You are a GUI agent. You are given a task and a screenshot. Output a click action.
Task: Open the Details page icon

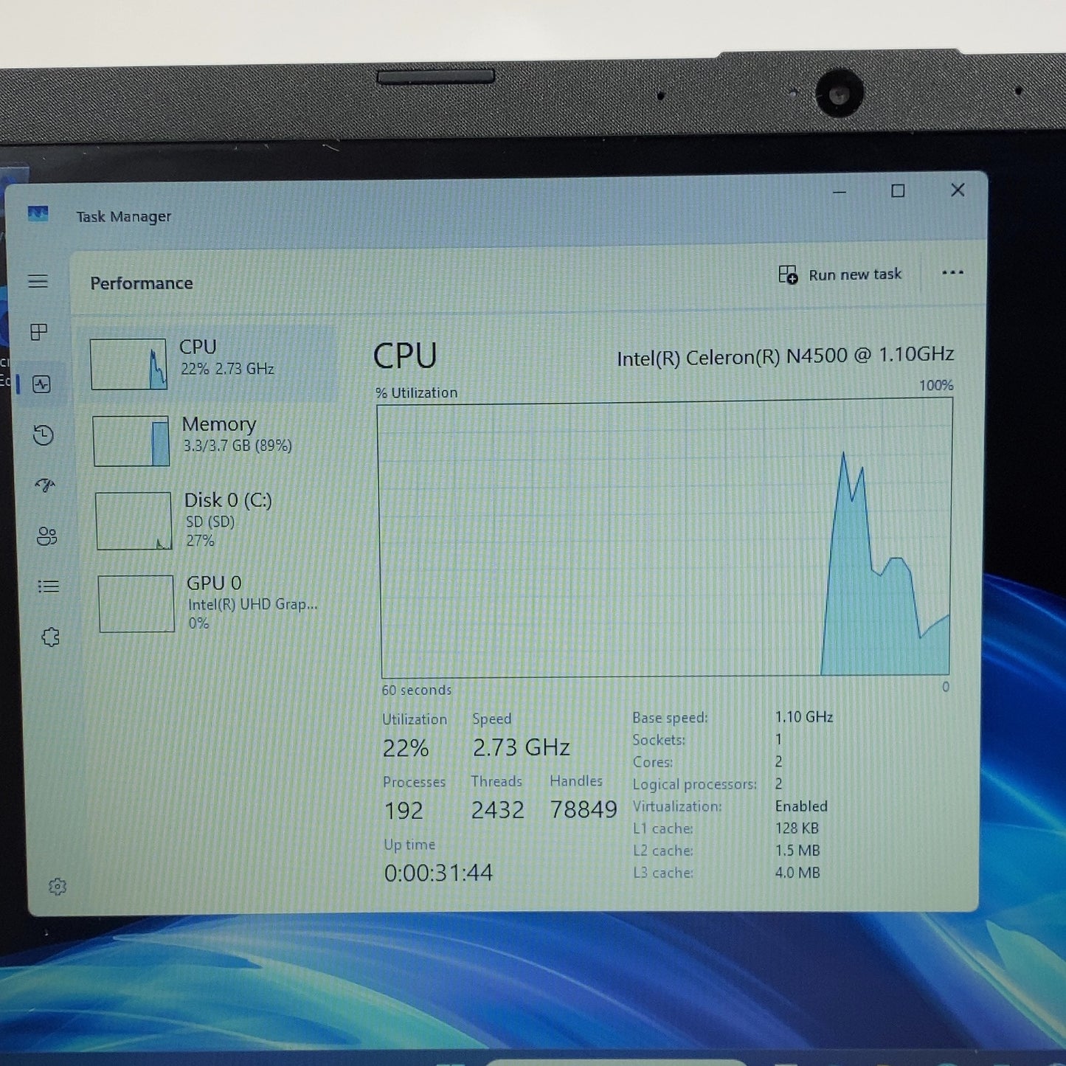(x=49, y=586)
